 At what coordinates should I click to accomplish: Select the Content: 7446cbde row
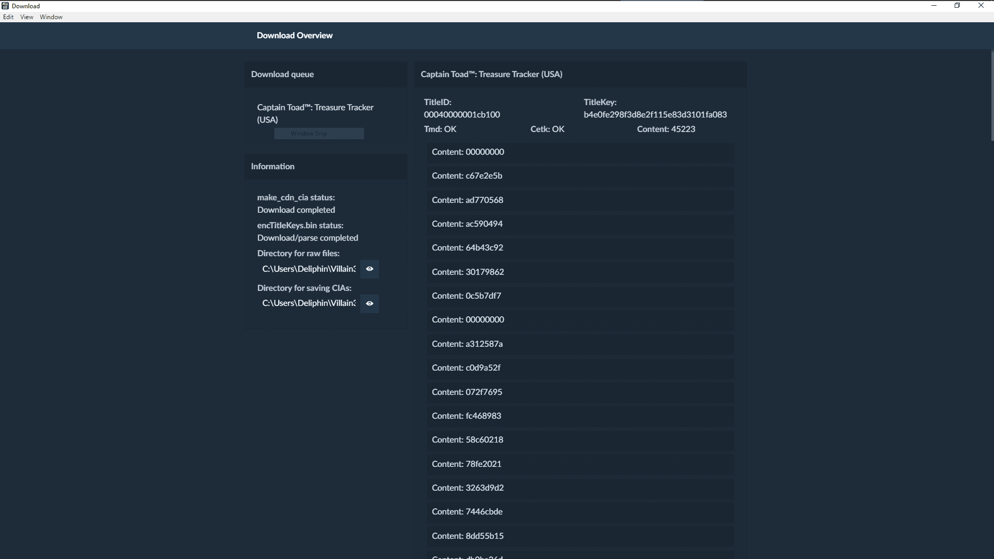(x=580, y=512)
